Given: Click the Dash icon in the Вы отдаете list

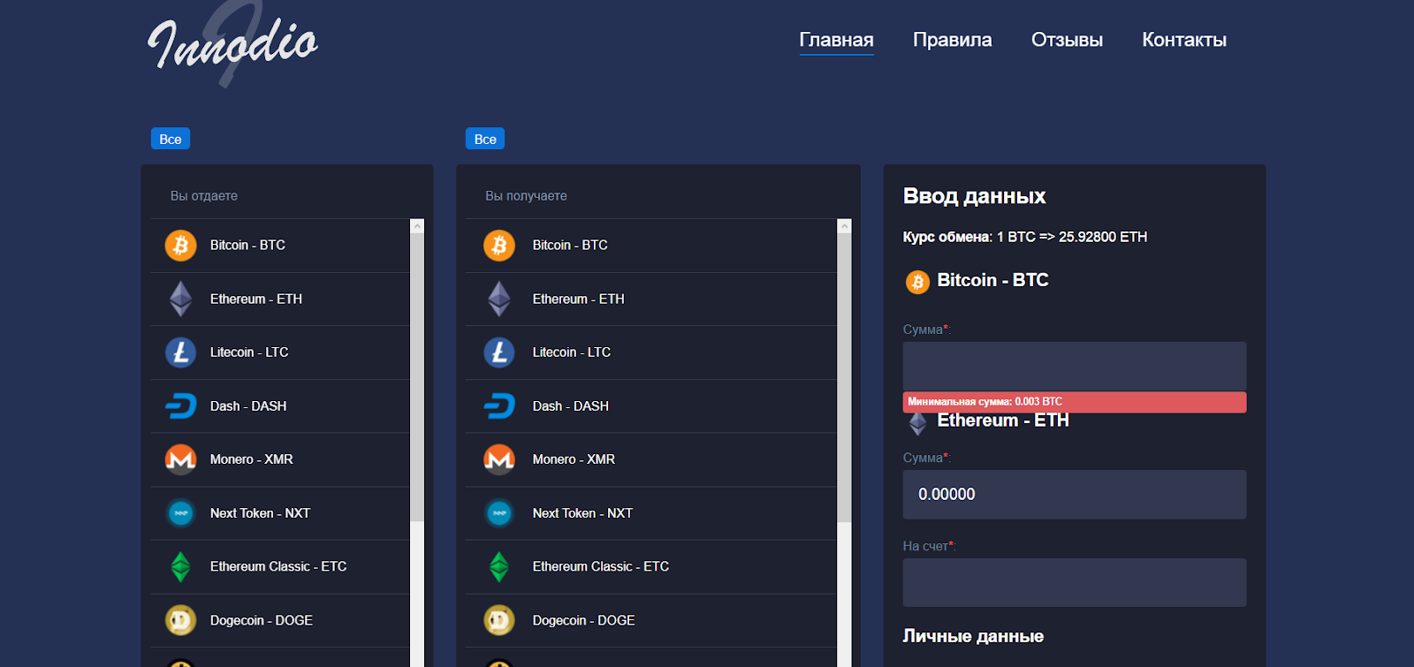Looking at the screenshot, I should point(180,406).
